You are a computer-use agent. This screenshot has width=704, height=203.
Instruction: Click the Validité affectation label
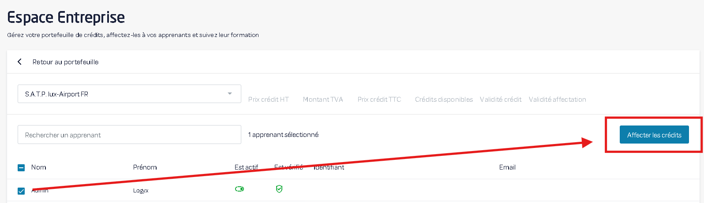pyautogui.click(x=557, y=100)
